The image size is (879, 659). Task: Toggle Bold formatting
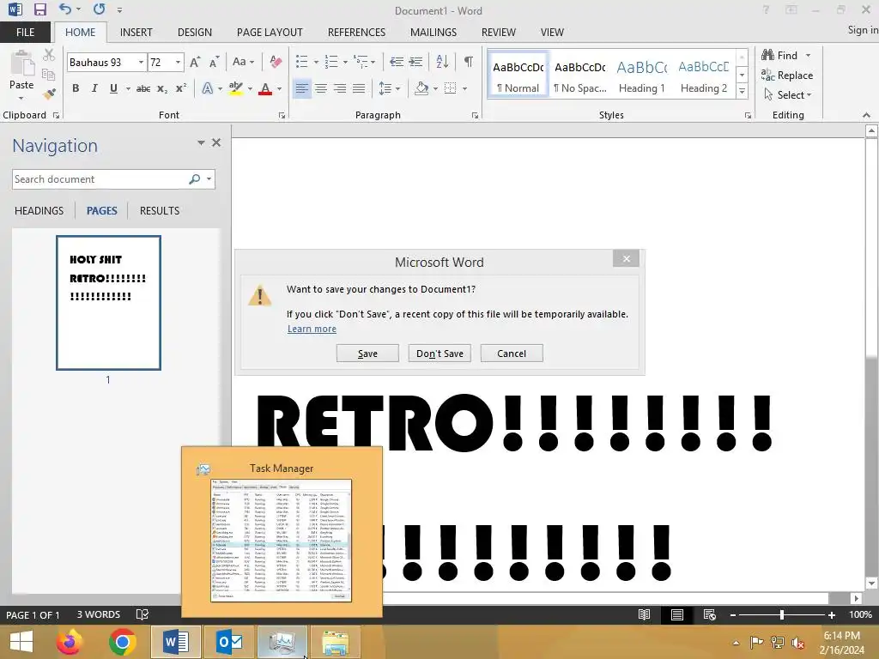pyautogui.click(x=76, y=88)
